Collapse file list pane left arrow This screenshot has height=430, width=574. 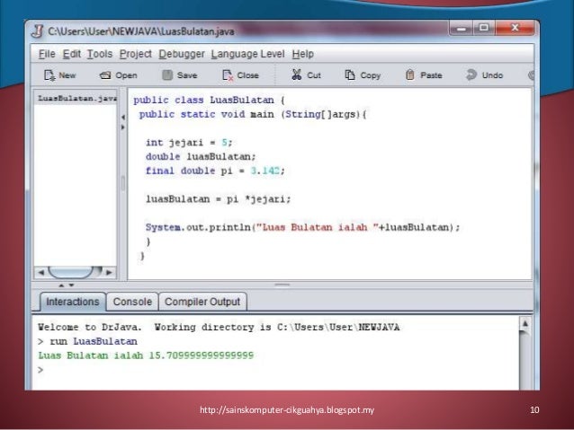coord(123,118)
